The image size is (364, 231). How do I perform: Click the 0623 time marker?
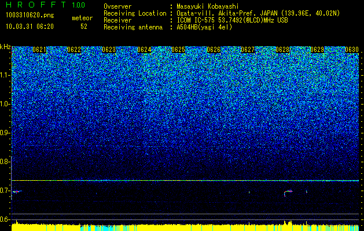pos(109,50)
